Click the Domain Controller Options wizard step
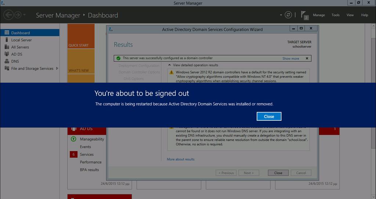 (139, 72)
